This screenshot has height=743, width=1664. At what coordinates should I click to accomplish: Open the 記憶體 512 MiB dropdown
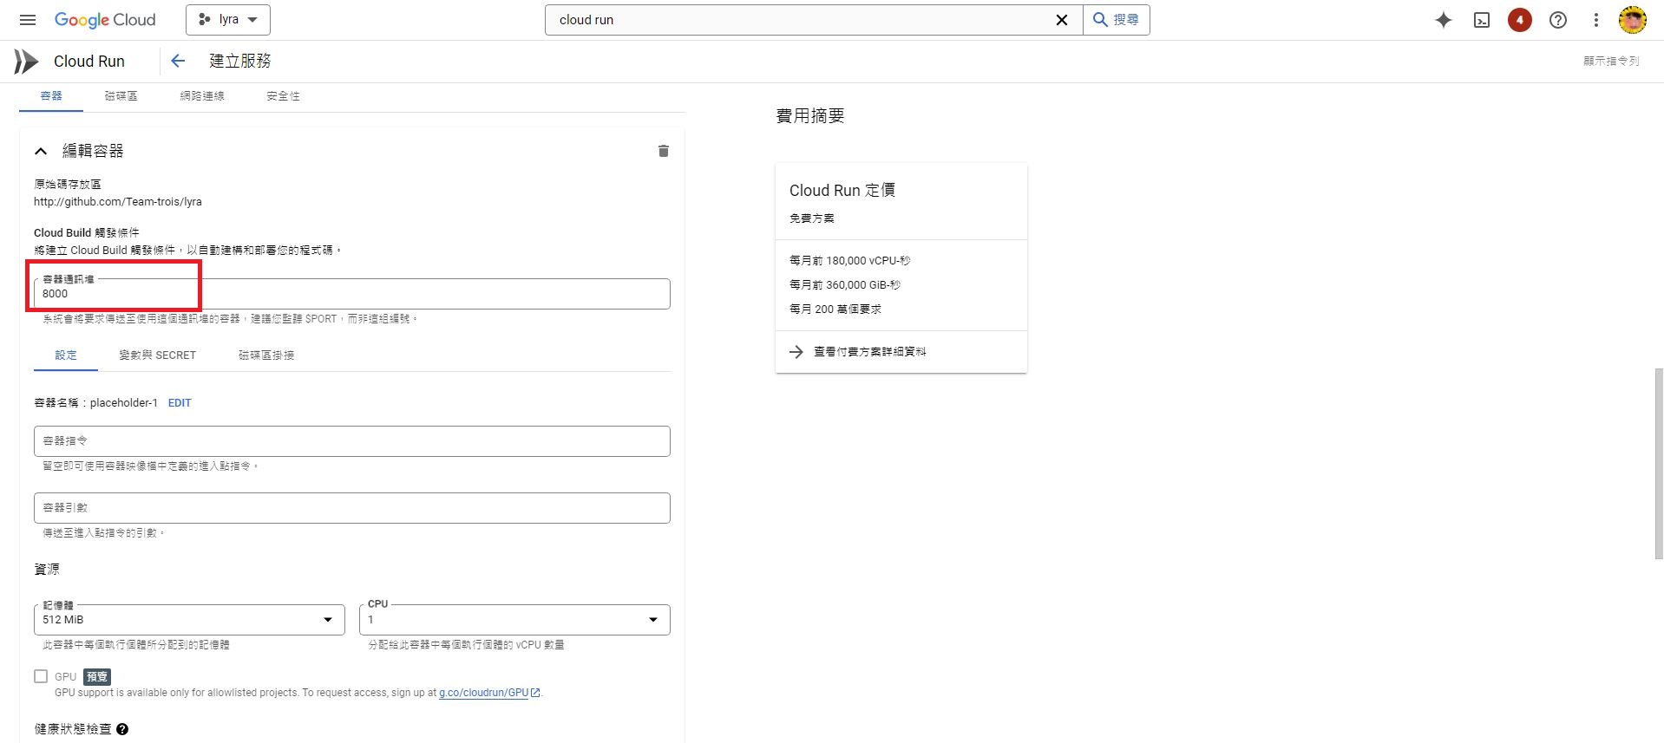pyautogui.click(x=189, y=620)
